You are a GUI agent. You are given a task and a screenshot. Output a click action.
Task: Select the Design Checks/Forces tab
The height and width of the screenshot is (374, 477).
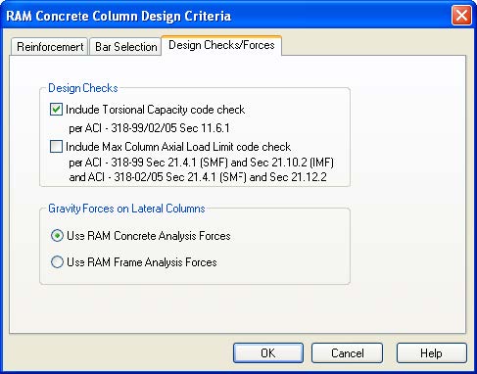pyautogui.click(x=221, y=45)
